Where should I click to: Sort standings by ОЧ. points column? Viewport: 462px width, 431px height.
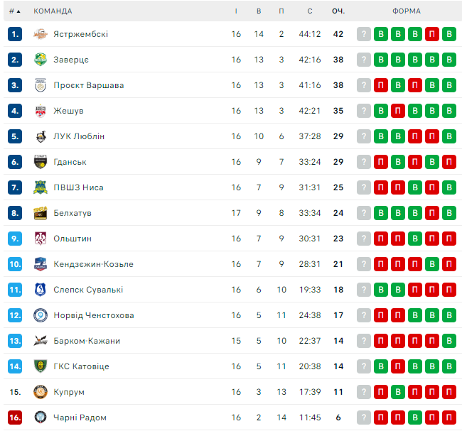338,11
